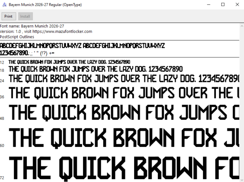The width and height of the screenshot is (244, 182).
Task: Click the scrollbar up arrow
Action: 242,26
